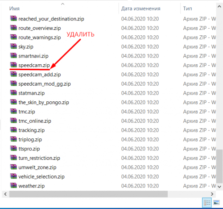Click the tmc.zip archive icon
This screenshot has height=209, width=223.
13,111
